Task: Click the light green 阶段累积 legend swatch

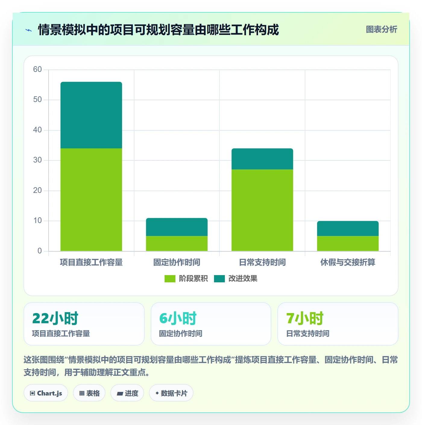Action: (x=170, y=279)
